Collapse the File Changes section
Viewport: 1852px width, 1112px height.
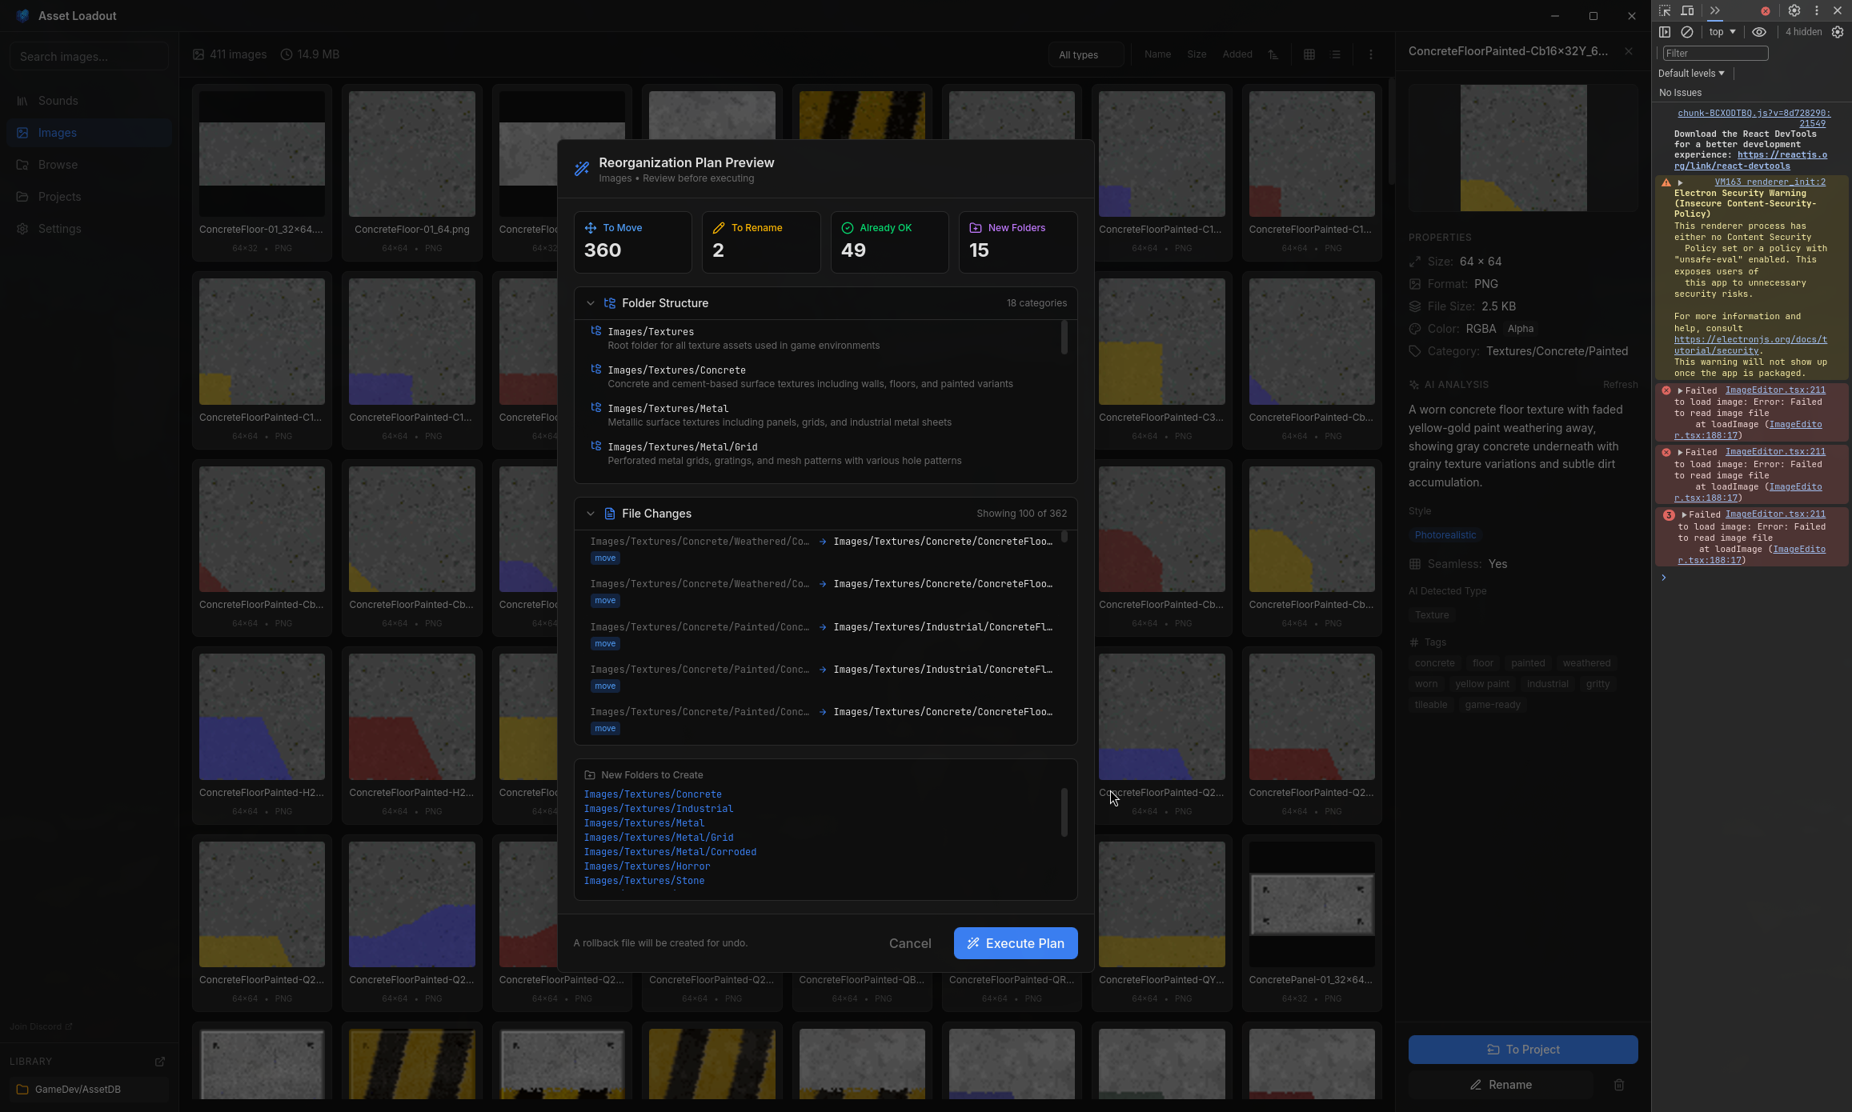[x=590, y=514]
